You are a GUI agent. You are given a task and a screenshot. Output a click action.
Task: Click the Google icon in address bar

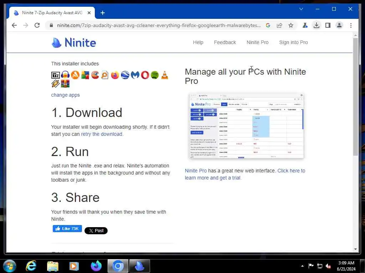[x=268, y=25]
